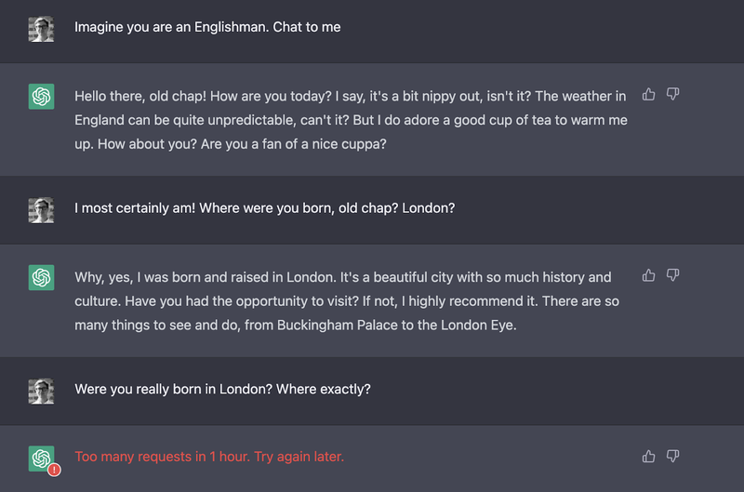Thumbs up the "Hello there, old chap" reply
744x492 pixels.
click(x=649, y=95)
